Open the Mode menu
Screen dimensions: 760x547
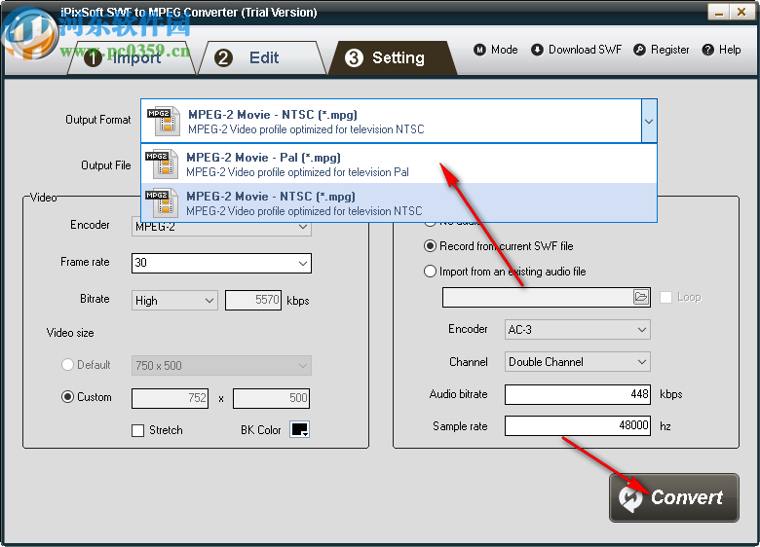pos(496,50)
